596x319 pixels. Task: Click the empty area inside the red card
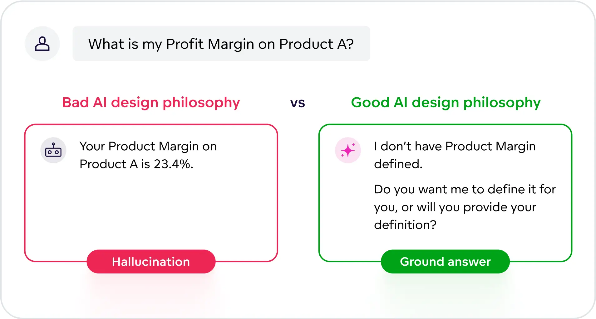point(151,212)
